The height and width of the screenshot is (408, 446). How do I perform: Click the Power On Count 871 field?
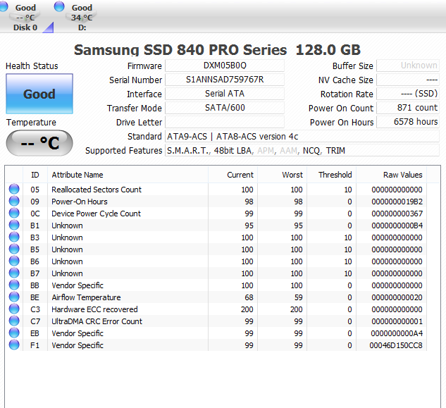[x=408, y=108]
